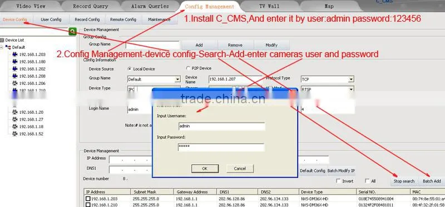445x207 pixels.
Task: Click the Batch Modify IP button
Action: [x=341, y=171]
